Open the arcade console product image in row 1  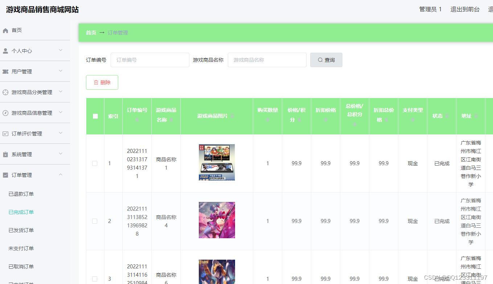(x=217, y=162)
